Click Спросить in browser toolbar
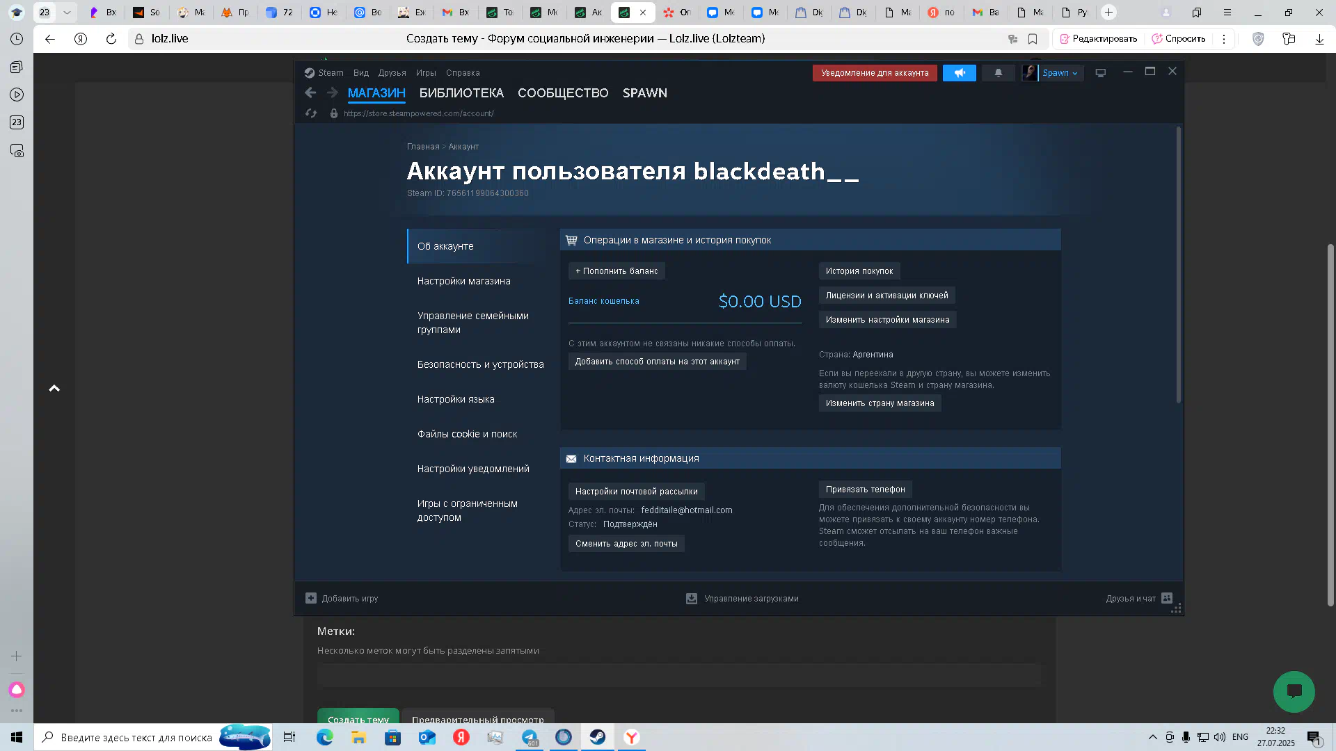1336x751 pixels. point(1178,39)
